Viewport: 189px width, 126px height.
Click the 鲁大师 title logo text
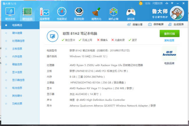160,11
